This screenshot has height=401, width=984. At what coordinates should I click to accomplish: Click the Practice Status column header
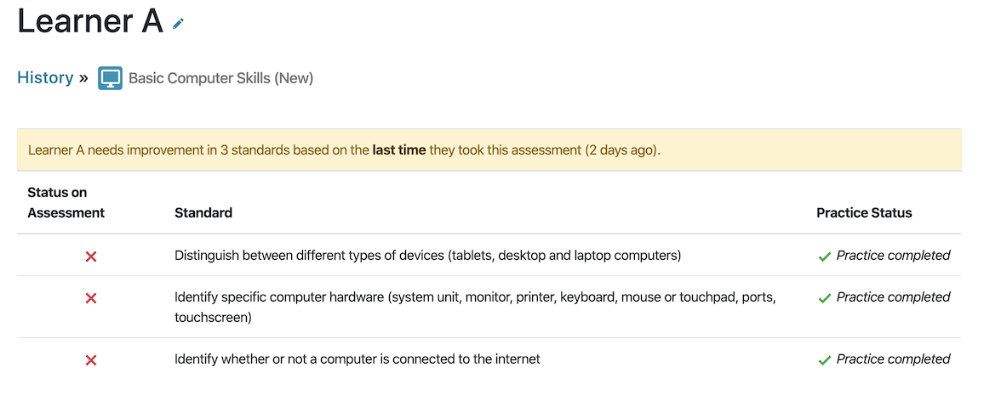click(864, 213)
